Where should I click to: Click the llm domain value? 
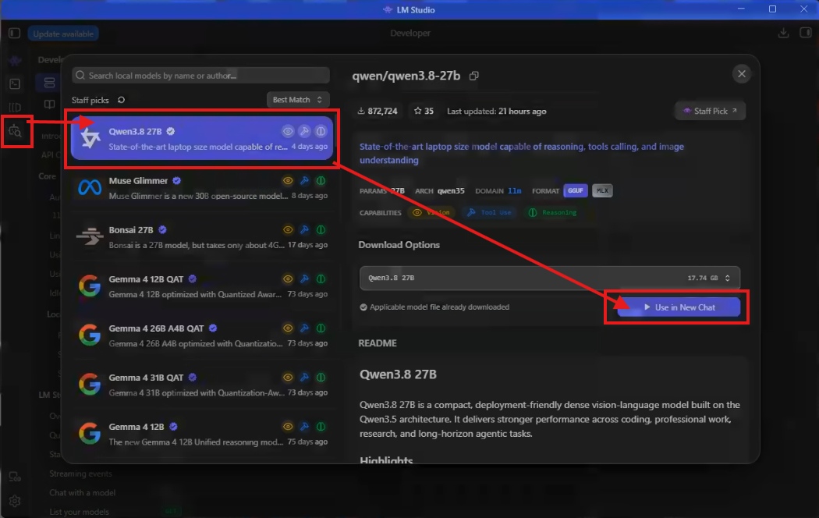point(515,190)
